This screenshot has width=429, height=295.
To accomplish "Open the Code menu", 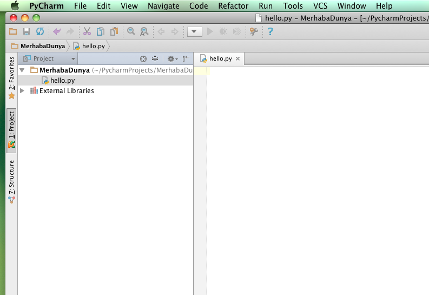I will pos(199,6).
